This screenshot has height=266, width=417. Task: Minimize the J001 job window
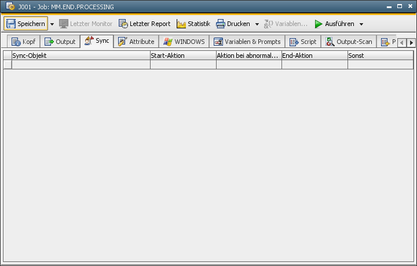point(389,6)
